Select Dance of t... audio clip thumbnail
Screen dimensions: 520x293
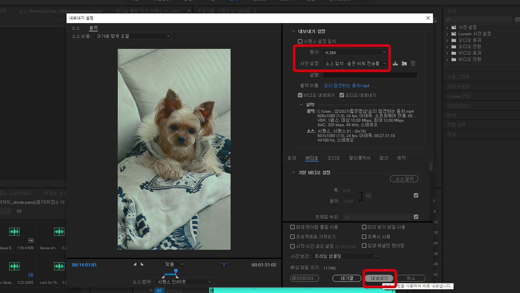coord(59,232)
